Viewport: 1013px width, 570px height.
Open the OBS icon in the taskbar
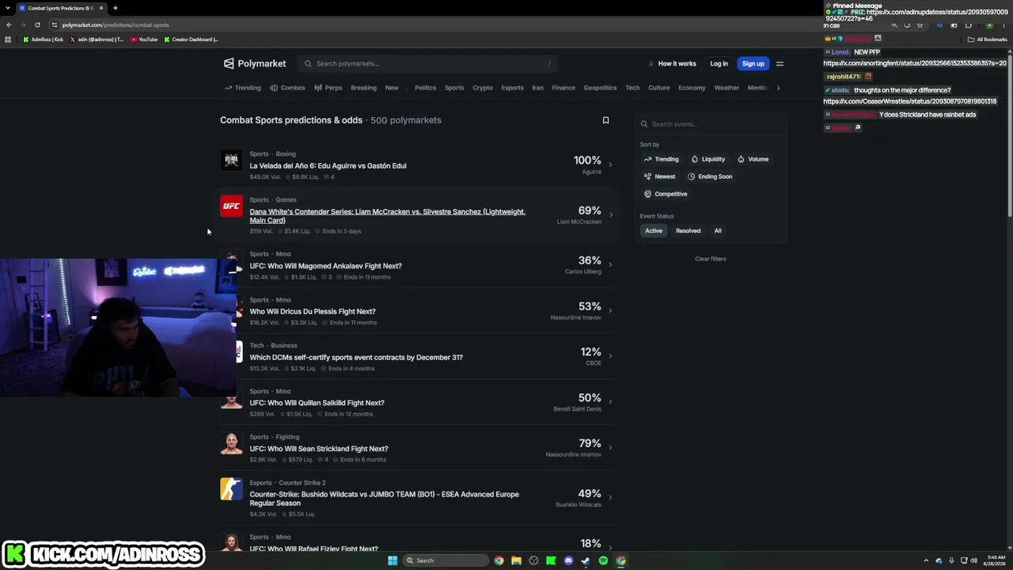[533, 560]
